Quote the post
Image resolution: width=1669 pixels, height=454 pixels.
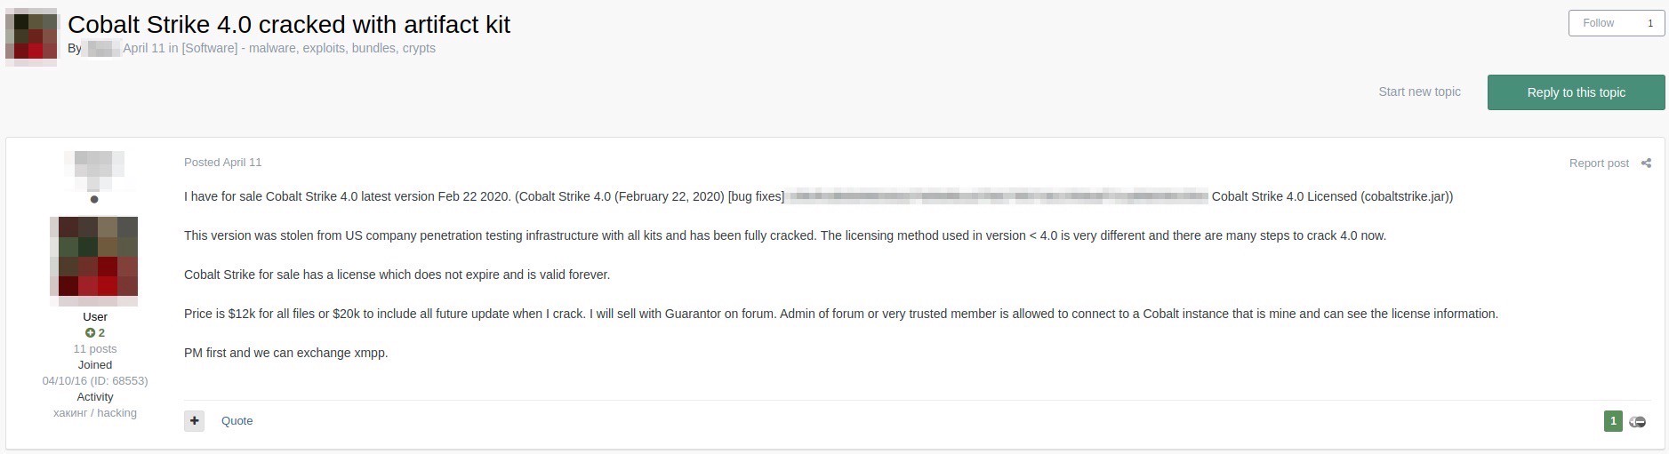coord(237,421)
